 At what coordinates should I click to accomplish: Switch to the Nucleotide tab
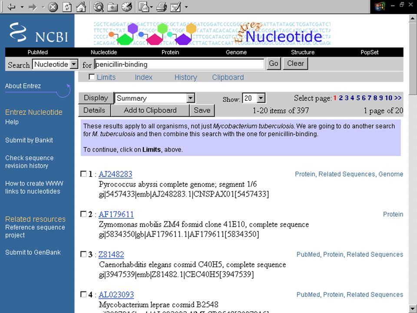pyautogui.click(x=104, y=52)
